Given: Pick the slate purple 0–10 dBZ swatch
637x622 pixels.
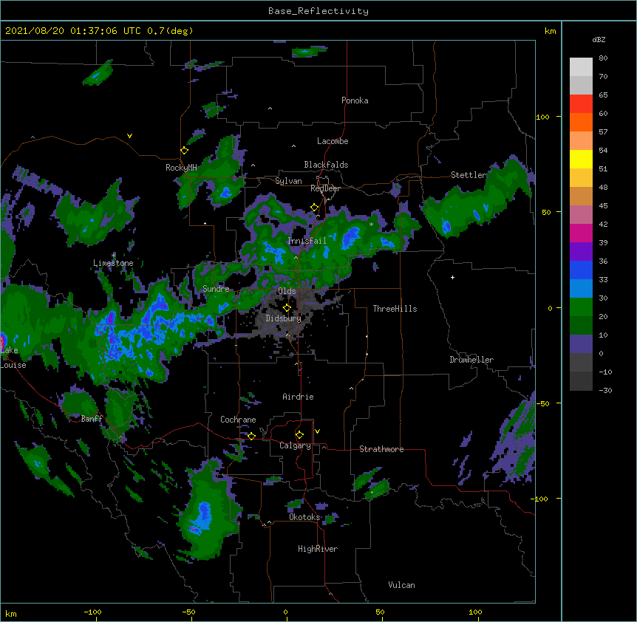Looking at the screenshot, I should click(x=581, y=344).
